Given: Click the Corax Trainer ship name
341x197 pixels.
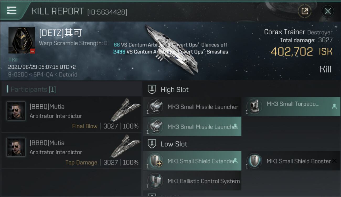Looking at the screenshot, I should pyautogui.click(x=284, y=32).
